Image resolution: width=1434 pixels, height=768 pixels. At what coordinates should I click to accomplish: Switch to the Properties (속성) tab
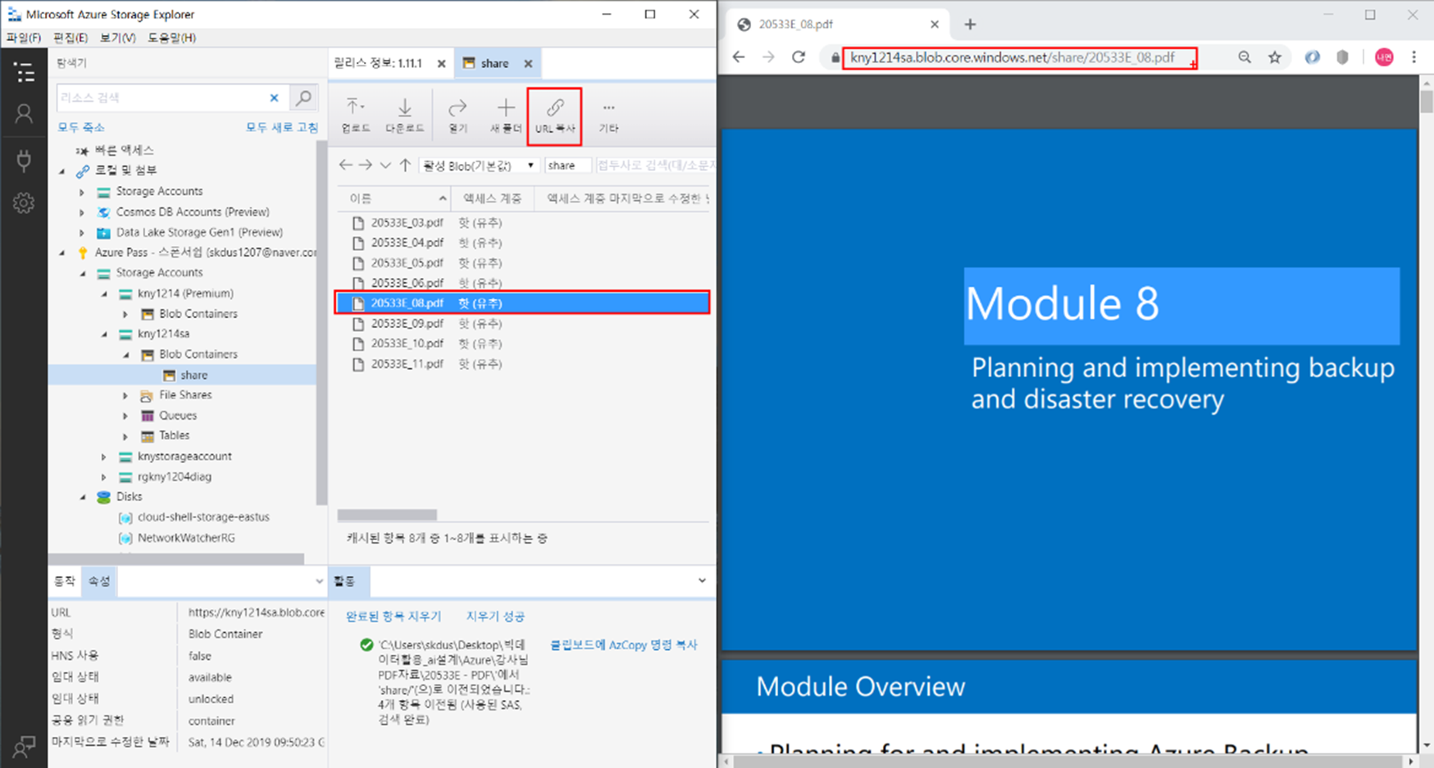click(99, 581)
